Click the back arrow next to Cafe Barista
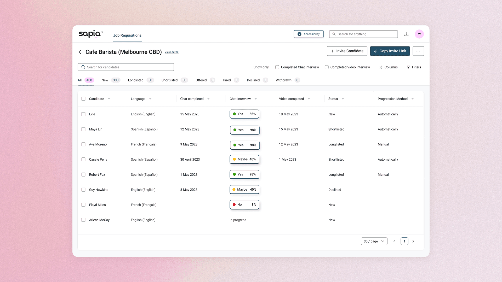 [81, 52]
